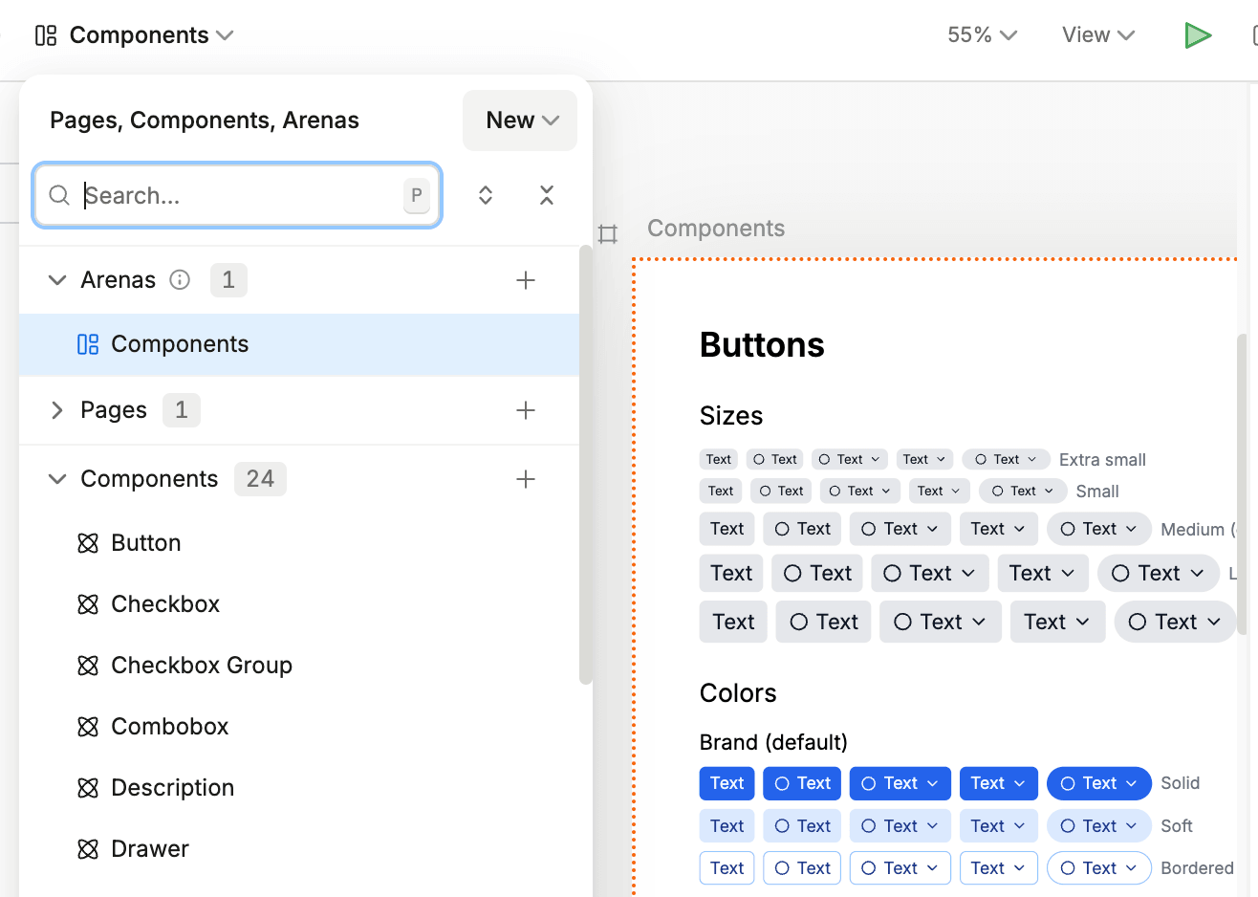Image resolution: width=1258 pixels, height=897 pixels.
Task: Click the frame icon left of the Components canvas label
Action: pos(608,233)
